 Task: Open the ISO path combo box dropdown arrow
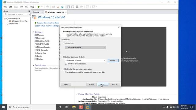[104, 61]
